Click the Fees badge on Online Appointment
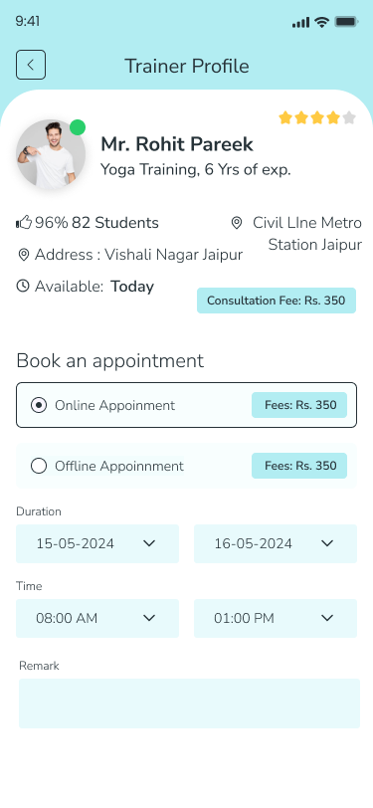373x808 pixels. [x=299, y=405]
